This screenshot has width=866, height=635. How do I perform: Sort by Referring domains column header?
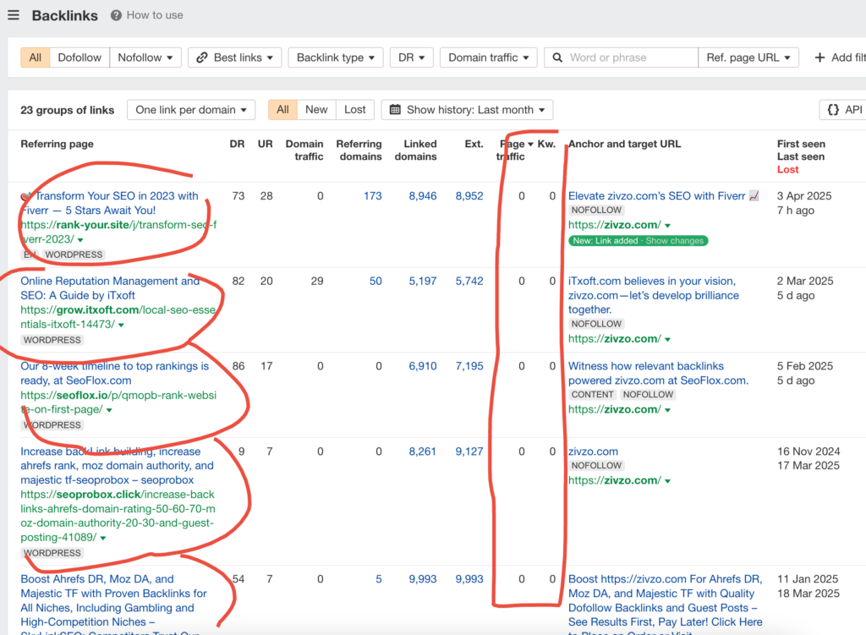(359, 151)
